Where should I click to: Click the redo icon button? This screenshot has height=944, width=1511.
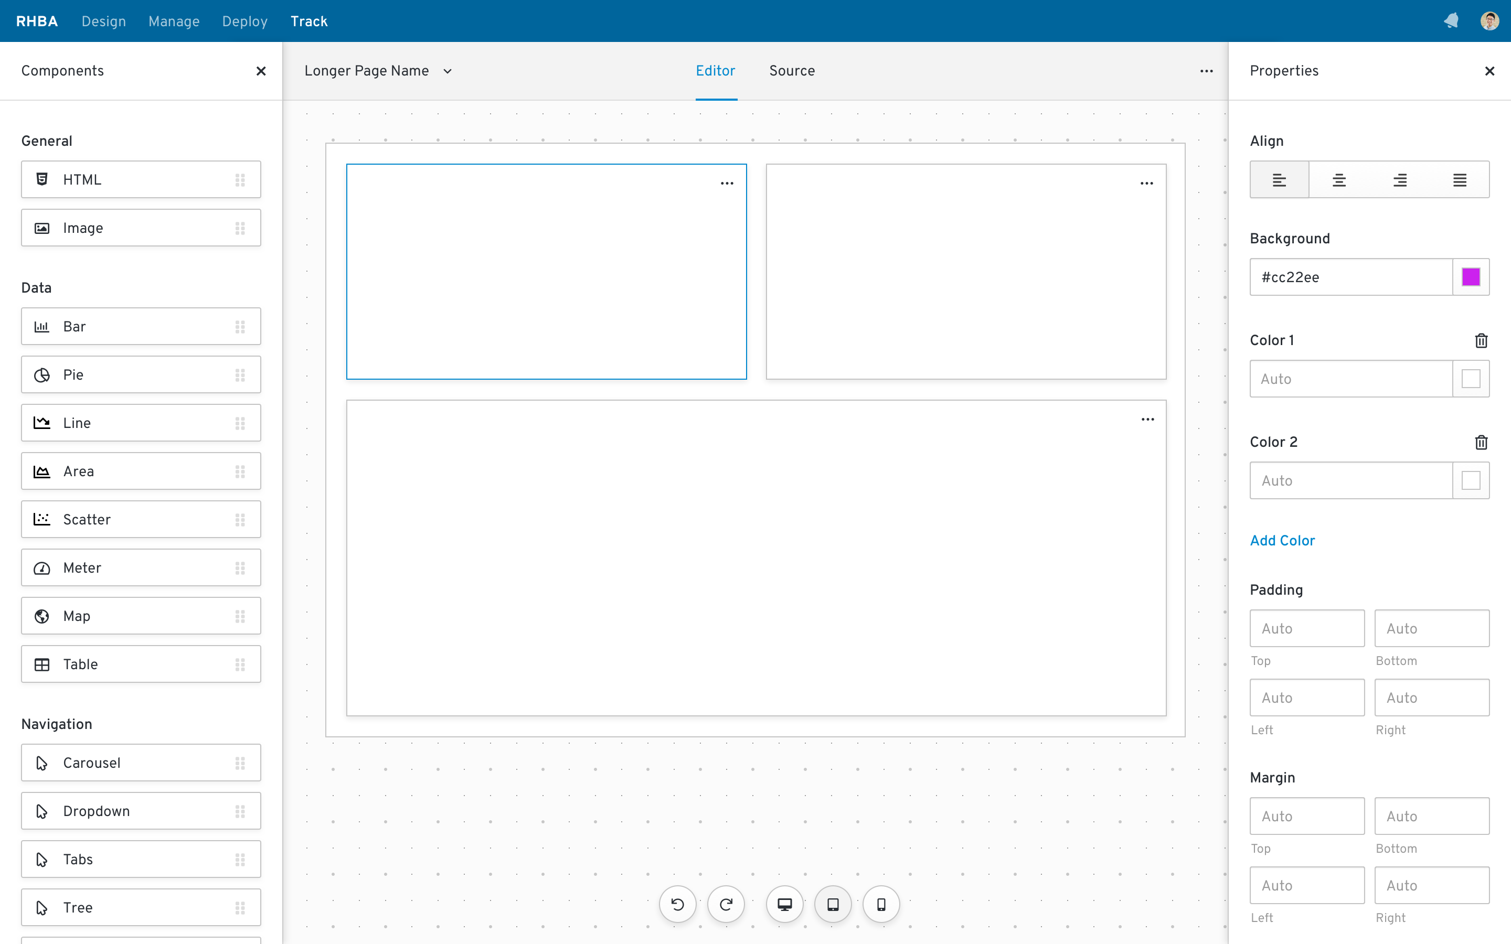tap(726, 904)
